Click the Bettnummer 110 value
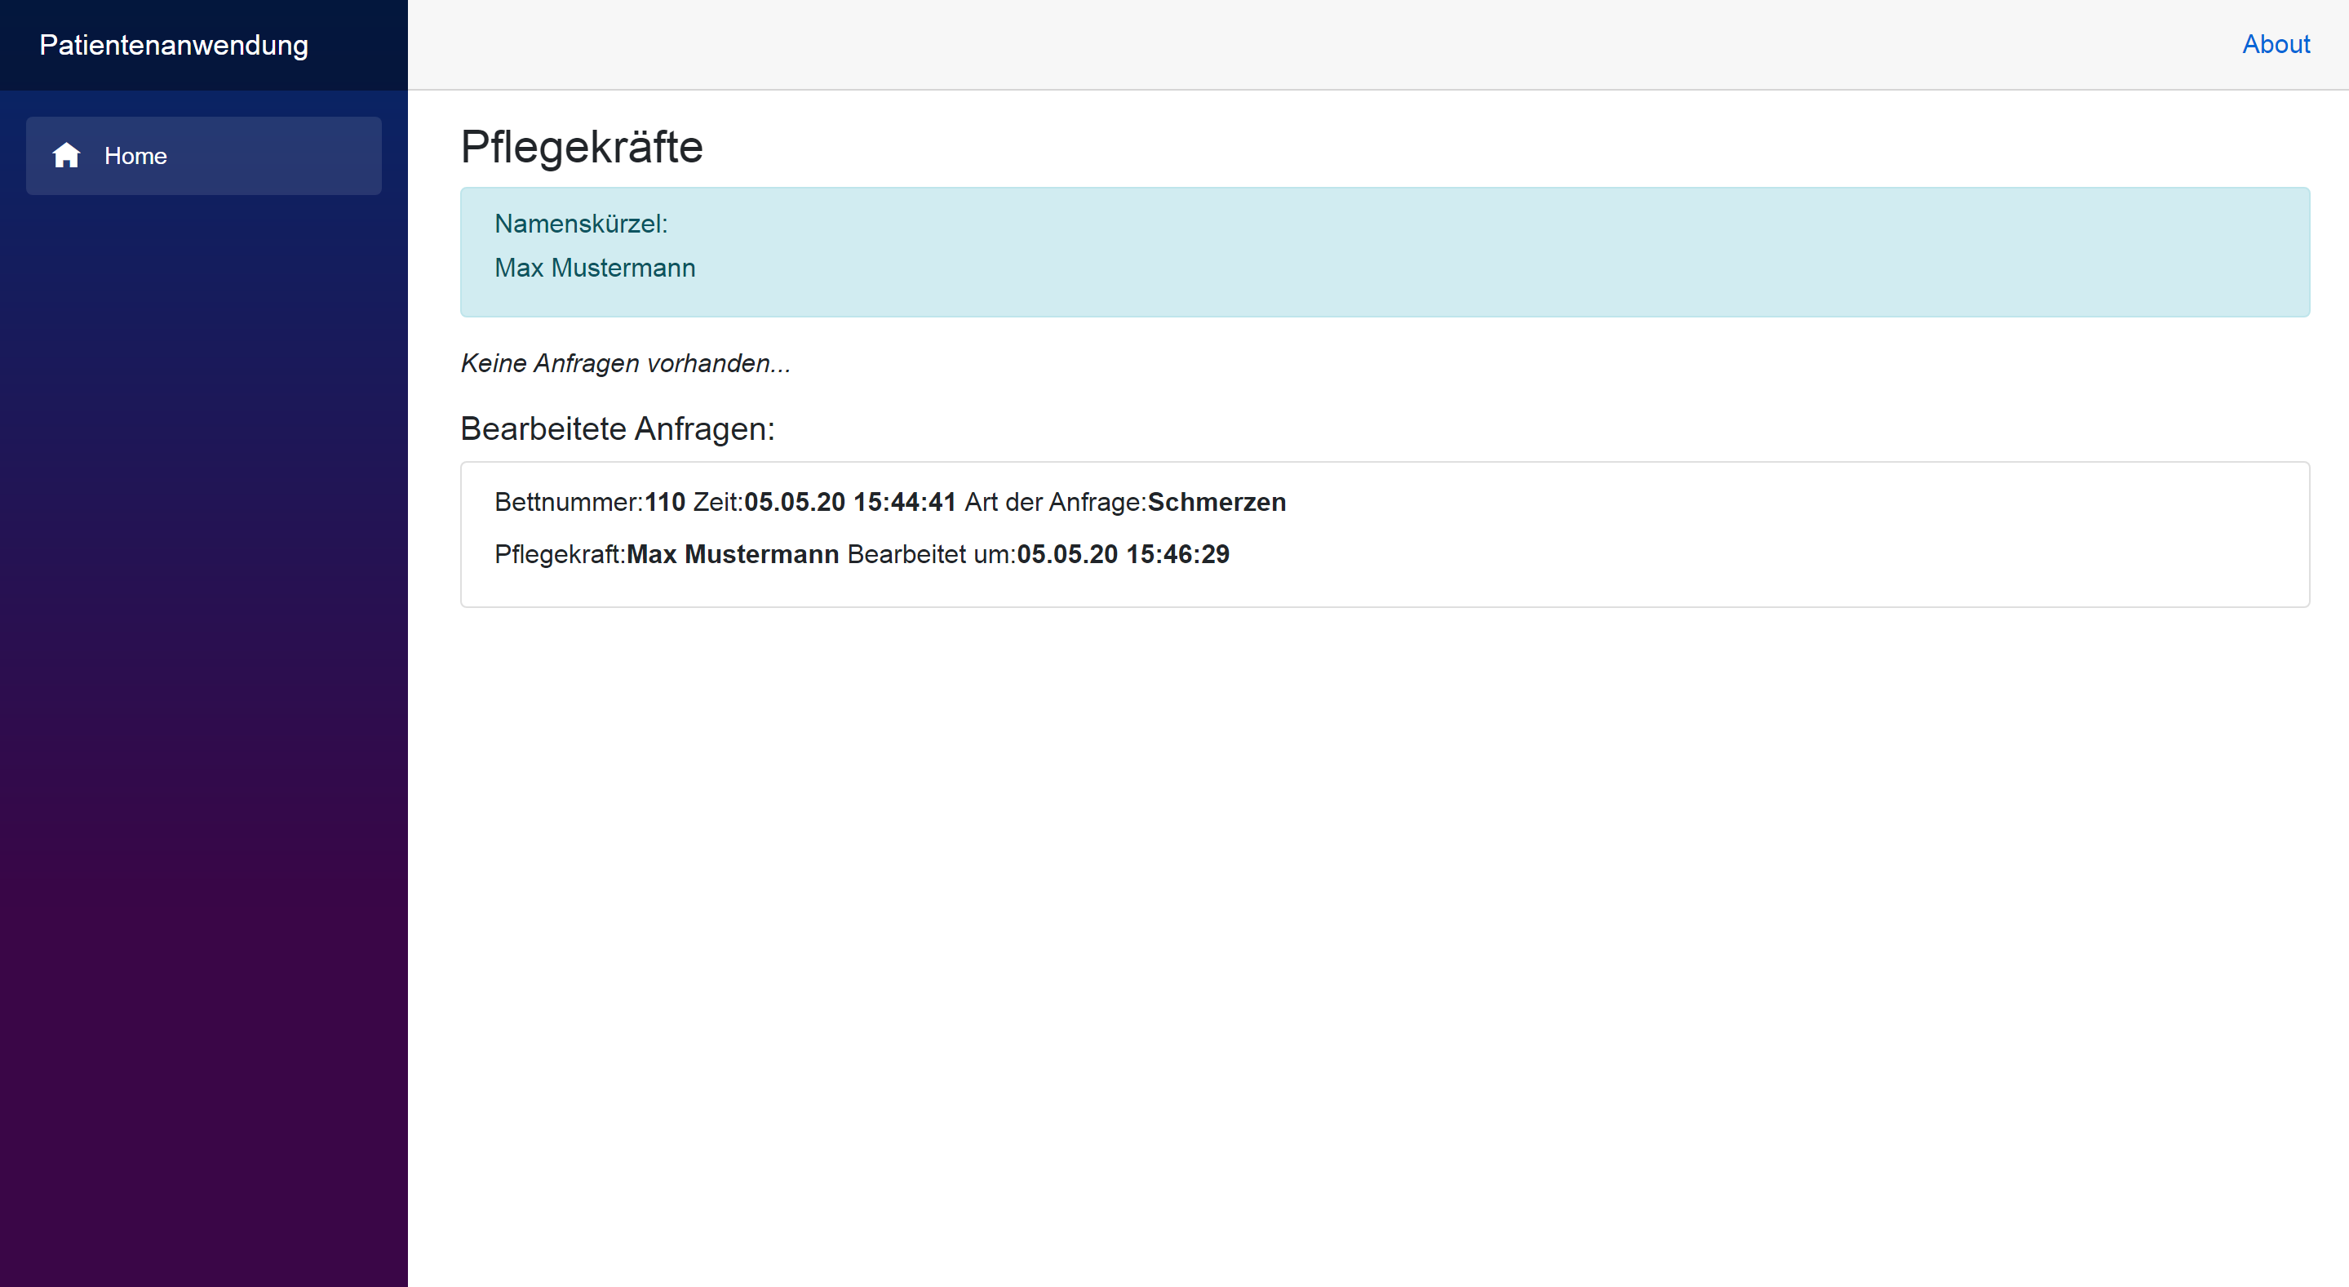Image resolution: width=2349 pixels, height=1287 pixels. tap(665, 502)
